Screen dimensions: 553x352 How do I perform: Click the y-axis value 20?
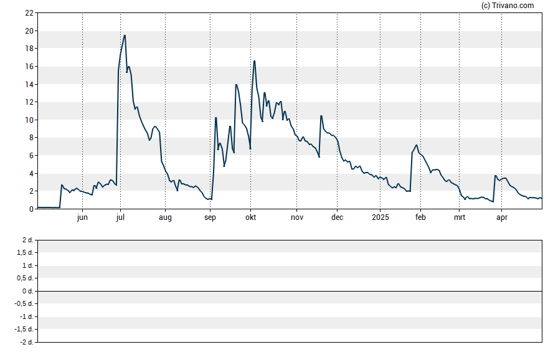pos(29,31)
